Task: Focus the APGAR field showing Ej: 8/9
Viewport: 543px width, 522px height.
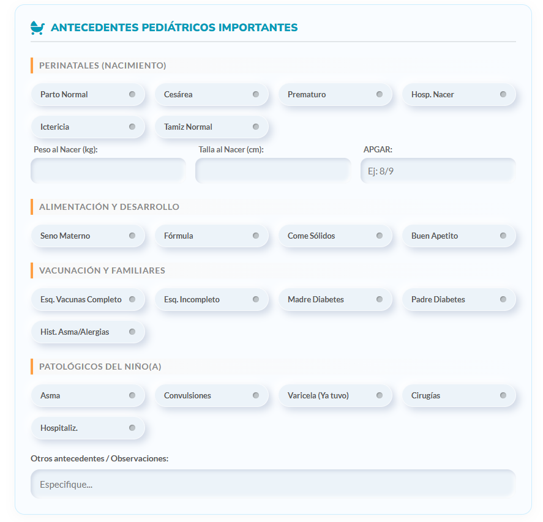Action: pyautogui.click(x=437, y=170)
